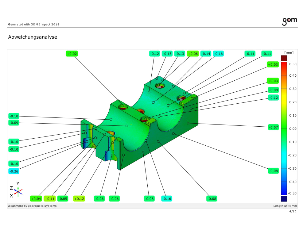Click the 0.00 legend scale value
This screenshot has width=307, height=230.
(293, 129)
